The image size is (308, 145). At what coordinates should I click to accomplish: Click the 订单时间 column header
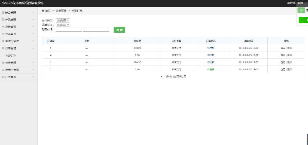tap(248, 41)
